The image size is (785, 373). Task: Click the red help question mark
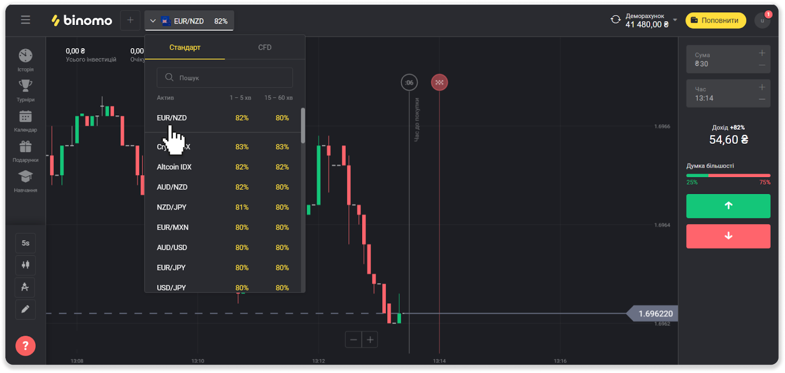click(26, 346)
